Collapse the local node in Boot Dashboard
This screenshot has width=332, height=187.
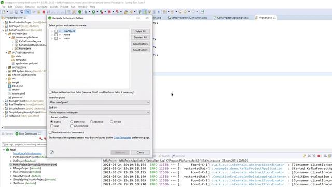pyautogui.click(x=4, y=150)
